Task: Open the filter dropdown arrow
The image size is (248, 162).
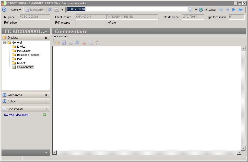Action: [x=196, y=10]
